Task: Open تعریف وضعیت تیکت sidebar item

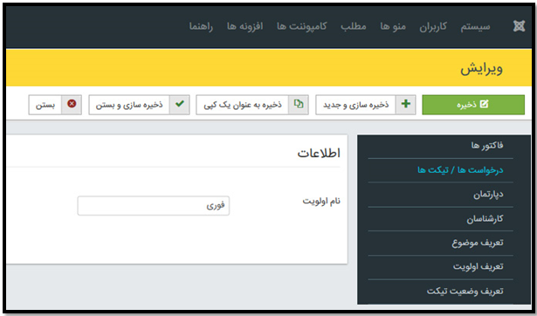Action: pyautogui.click(x=465, y=291)
